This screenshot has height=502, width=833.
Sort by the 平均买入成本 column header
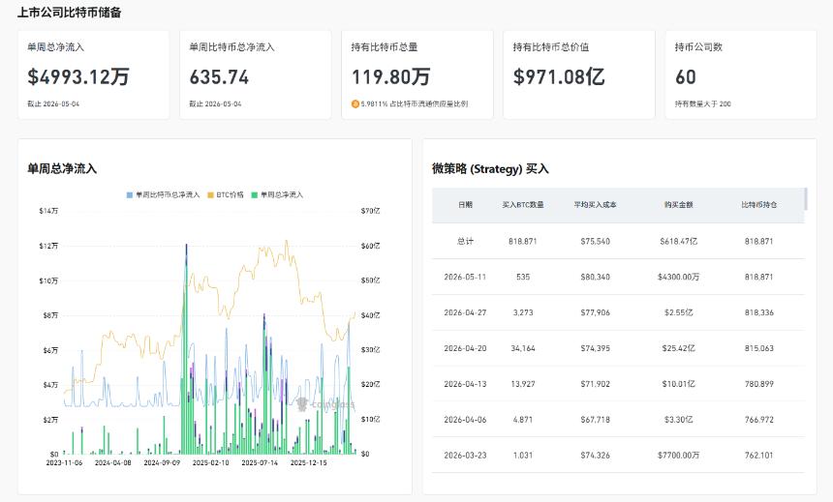click(x=595, y=204)
